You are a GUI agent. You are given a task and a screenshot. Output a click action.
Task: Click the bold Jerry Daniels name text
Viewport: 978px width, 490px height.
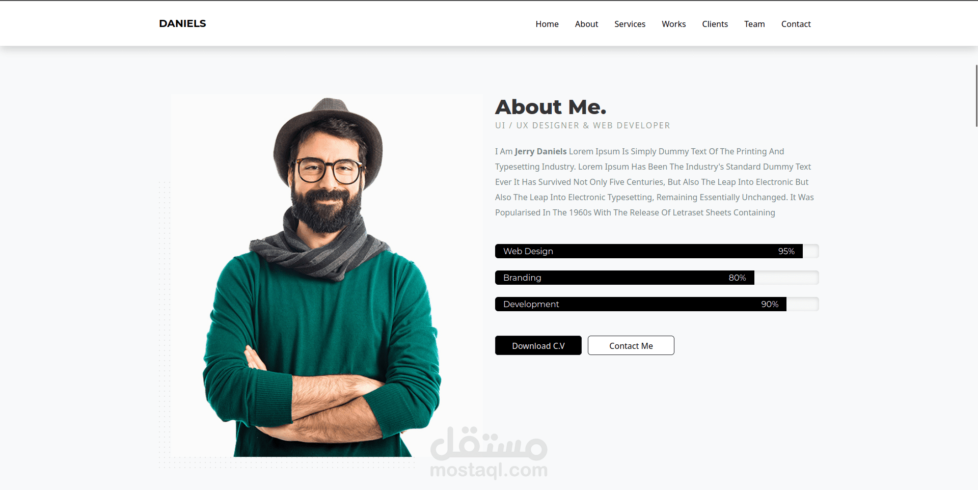click(540, 151)
